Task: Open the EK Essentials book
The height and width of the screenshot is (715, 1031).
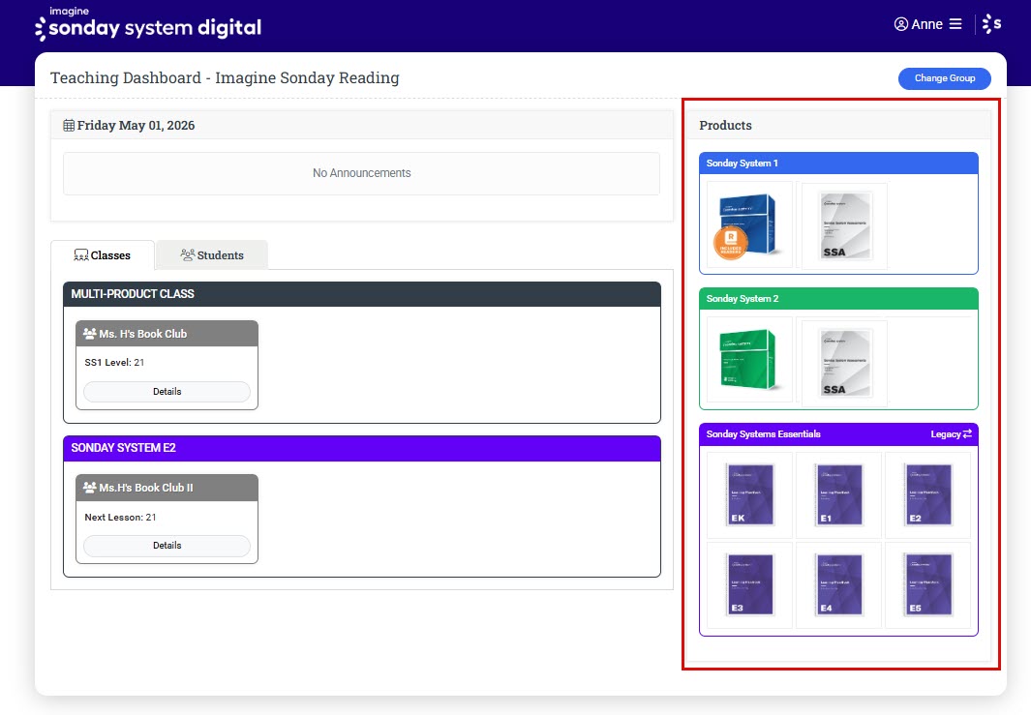Action: (x=749, y=494)
